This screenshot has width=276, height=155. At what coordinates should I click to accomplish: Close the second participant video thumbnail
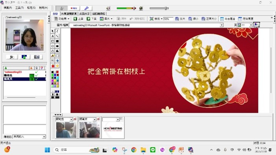click(x=98, y=119)
